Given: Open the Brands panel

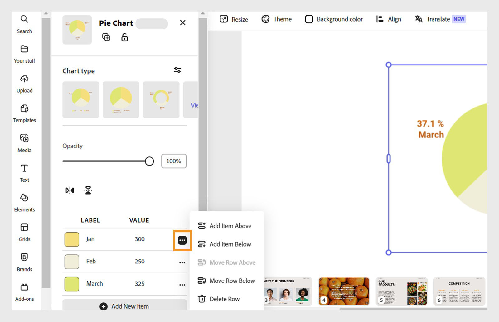Looking at the screenshot, I should 24,262.
